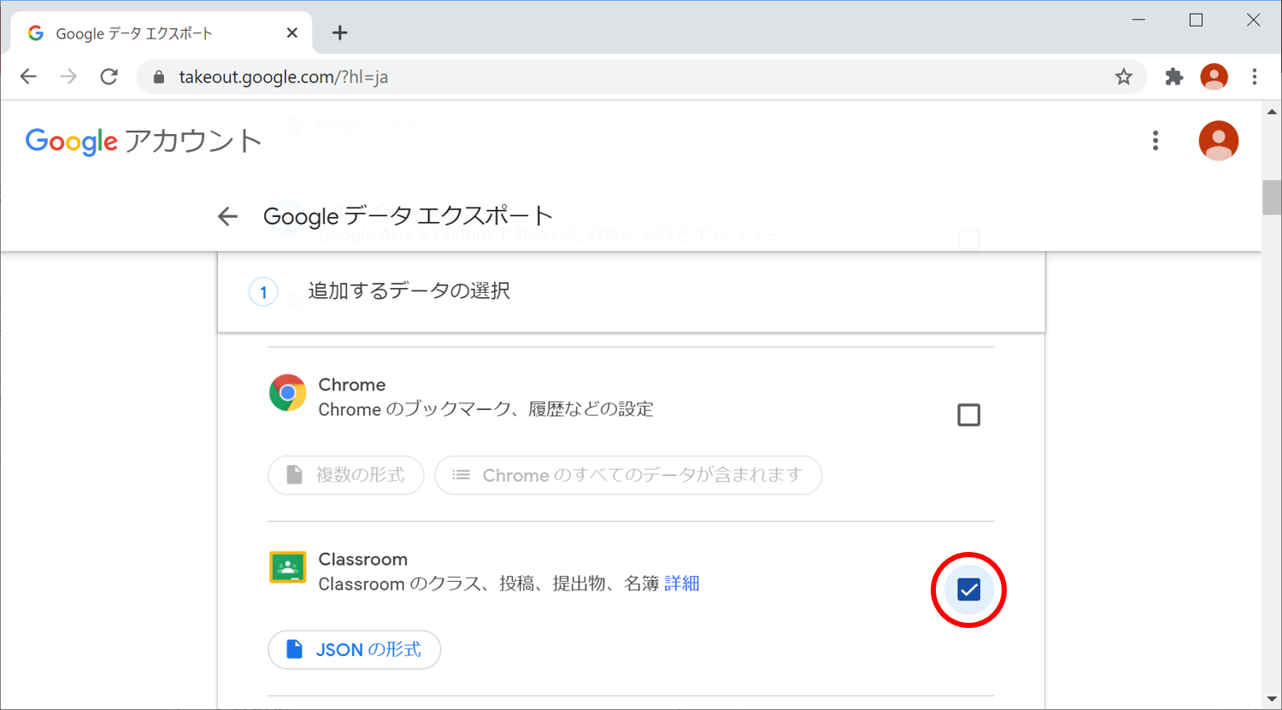Click the Chrome のブックマーク、履歴などの設定 description

pyautogui.click(x=485, y=409)
